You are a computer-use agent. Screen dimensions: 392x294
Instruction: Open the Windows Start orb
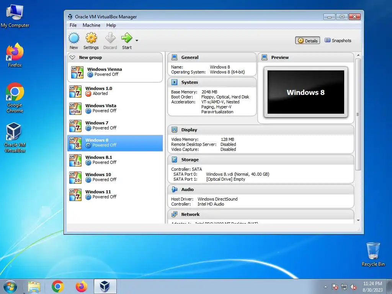(10, 286)
